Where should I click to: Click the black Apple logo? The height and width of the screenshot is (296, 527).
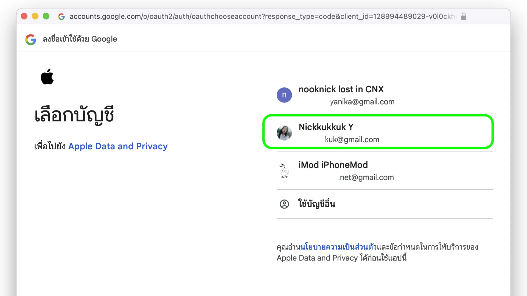tap(47, 77)
